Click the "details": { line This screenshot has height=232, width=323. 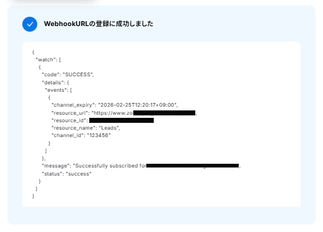coord(55,83)
